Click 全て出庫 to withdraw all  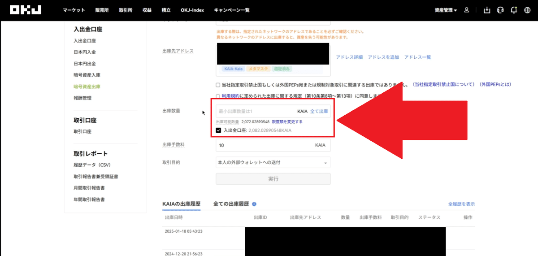pyautogui.click(x=319, y=111)
